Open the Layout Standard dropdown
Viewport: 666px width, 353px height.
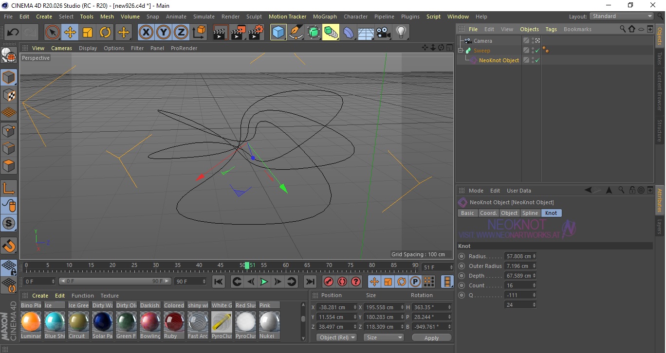tap(622, 16)
